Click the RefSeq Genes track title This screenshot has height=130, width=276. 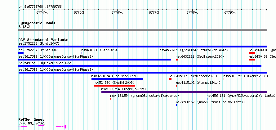pyautogui.click(x=31, y=120)
